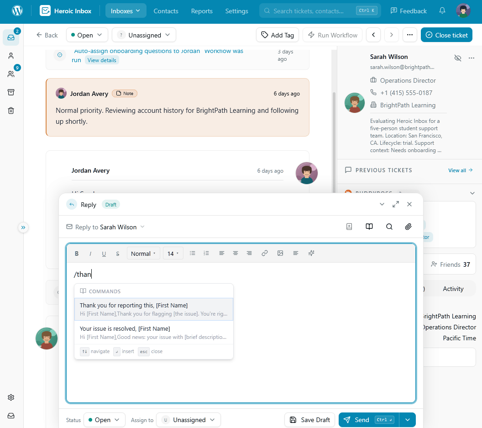
Task: Open the single-person sidebar icon
Action: coord(11,56)
